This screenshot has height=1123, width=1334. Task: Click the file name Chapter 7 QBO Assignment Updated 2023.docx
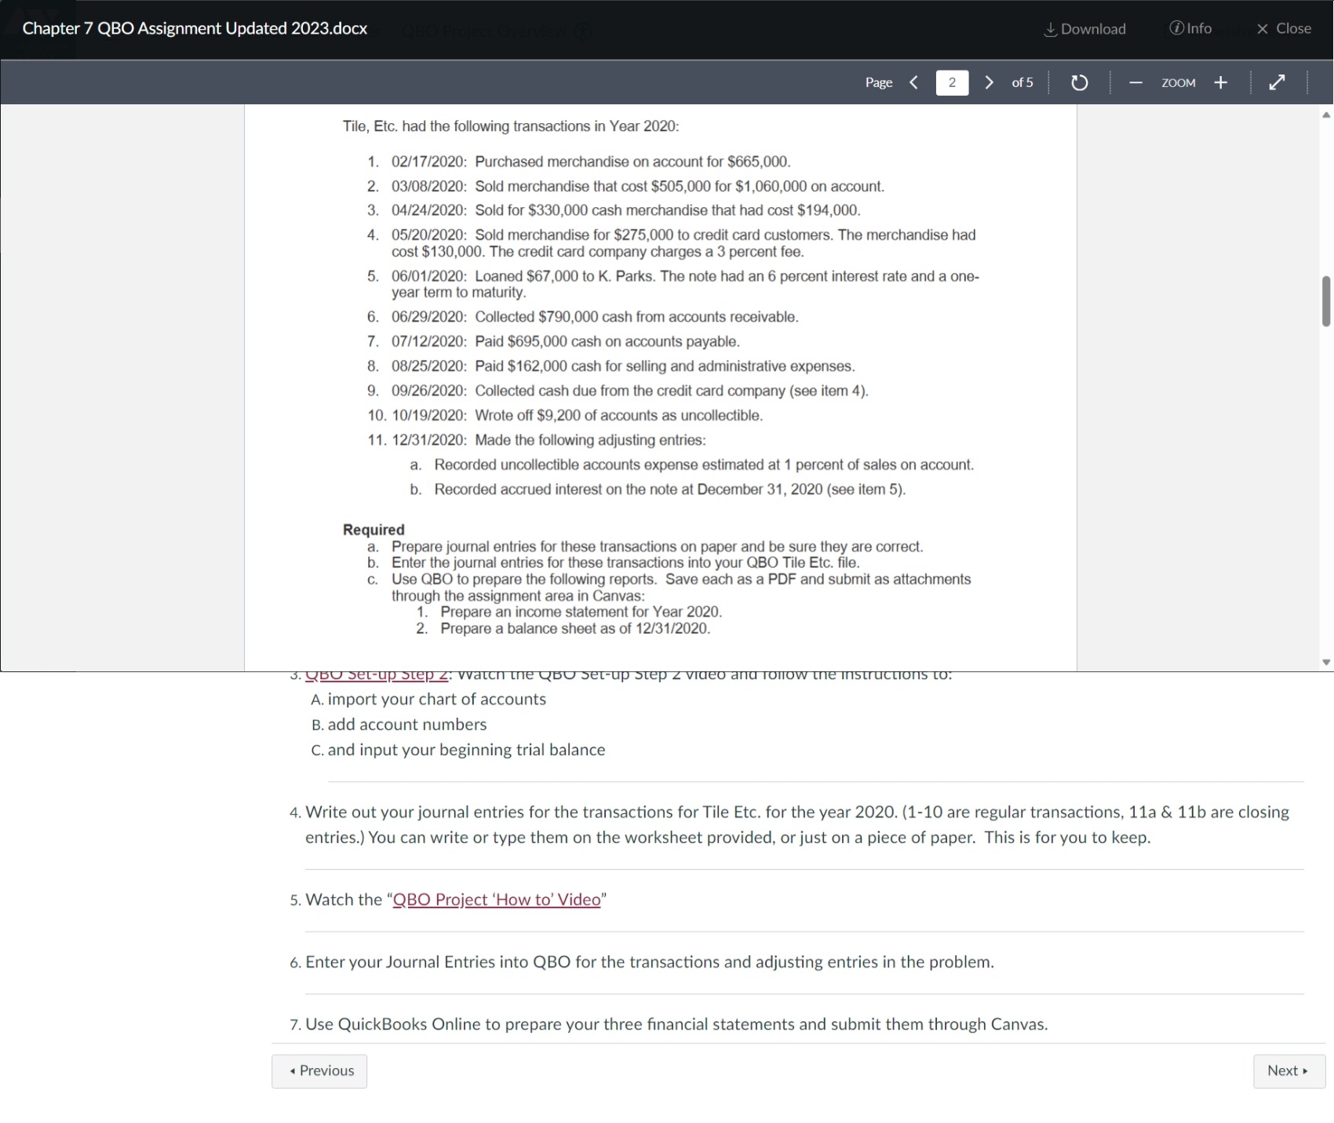[x=195, y=29]
